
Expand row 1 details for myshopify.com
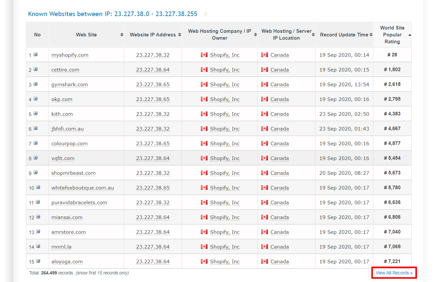point(35,54)
